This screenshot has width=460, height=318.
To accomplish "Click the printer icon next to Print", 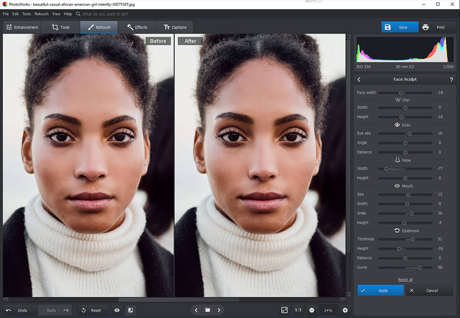I will [x=425, y=27].
